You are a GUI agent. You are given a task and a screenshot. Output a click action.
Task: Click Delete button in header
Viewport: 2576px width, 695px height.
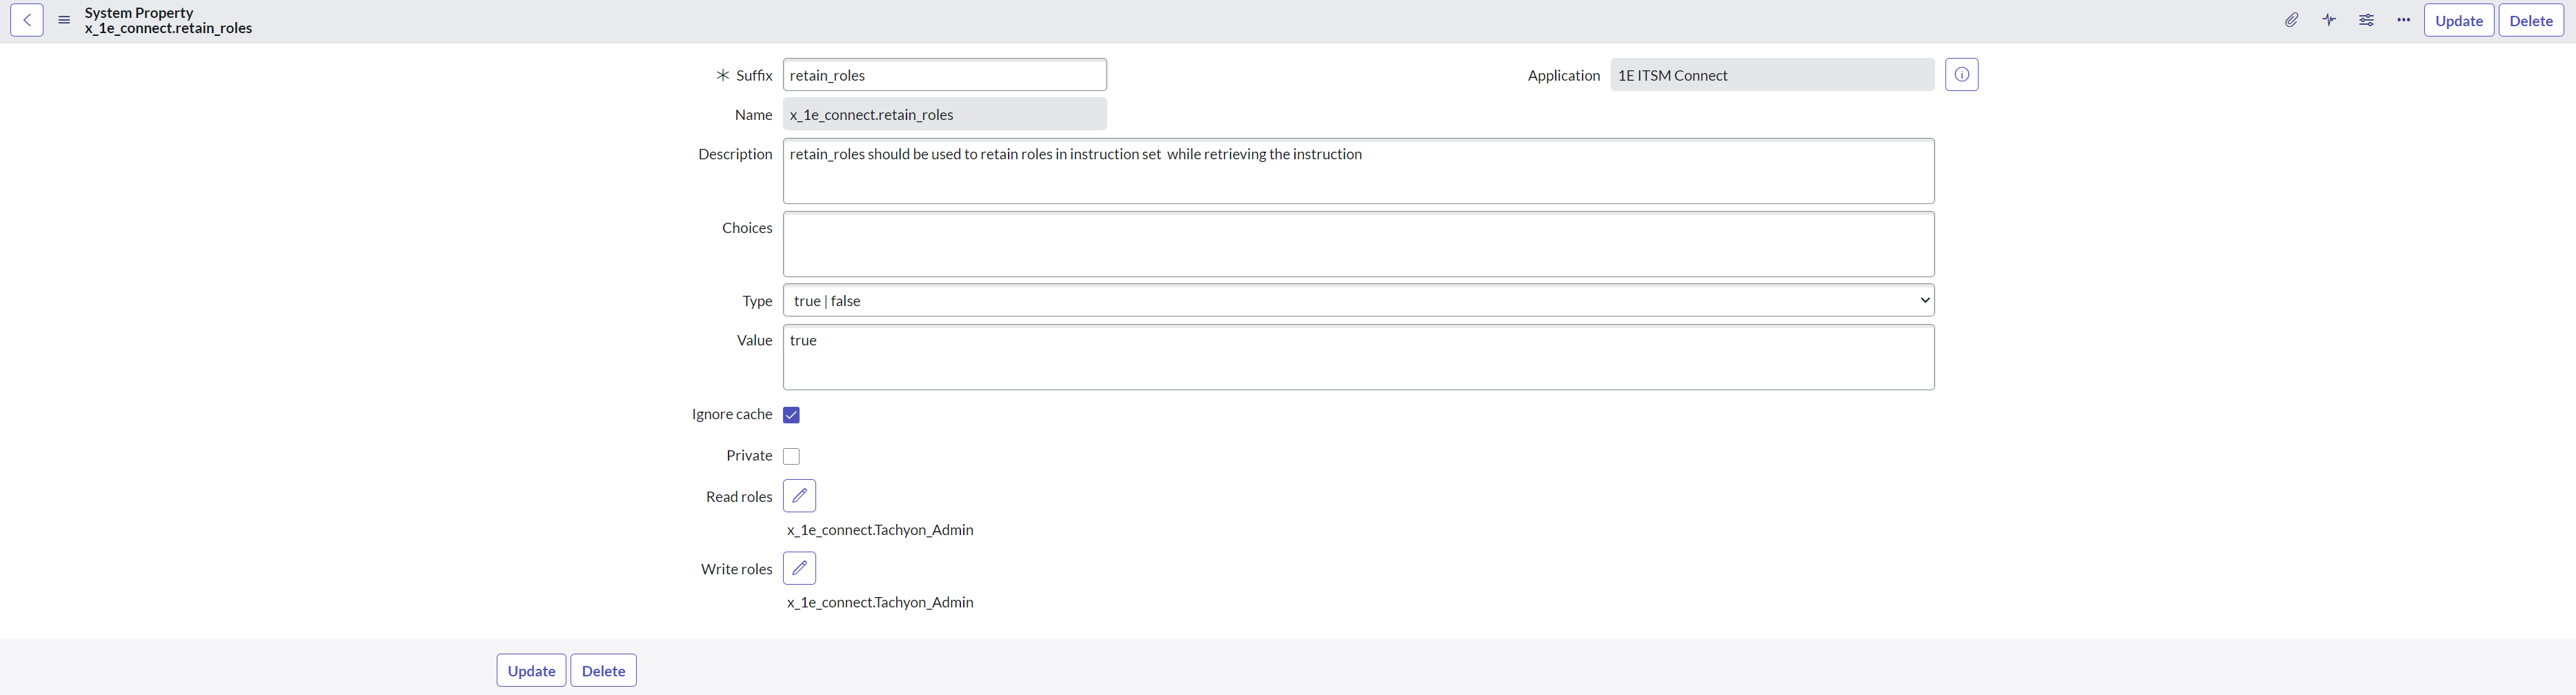pos(2530,21)
